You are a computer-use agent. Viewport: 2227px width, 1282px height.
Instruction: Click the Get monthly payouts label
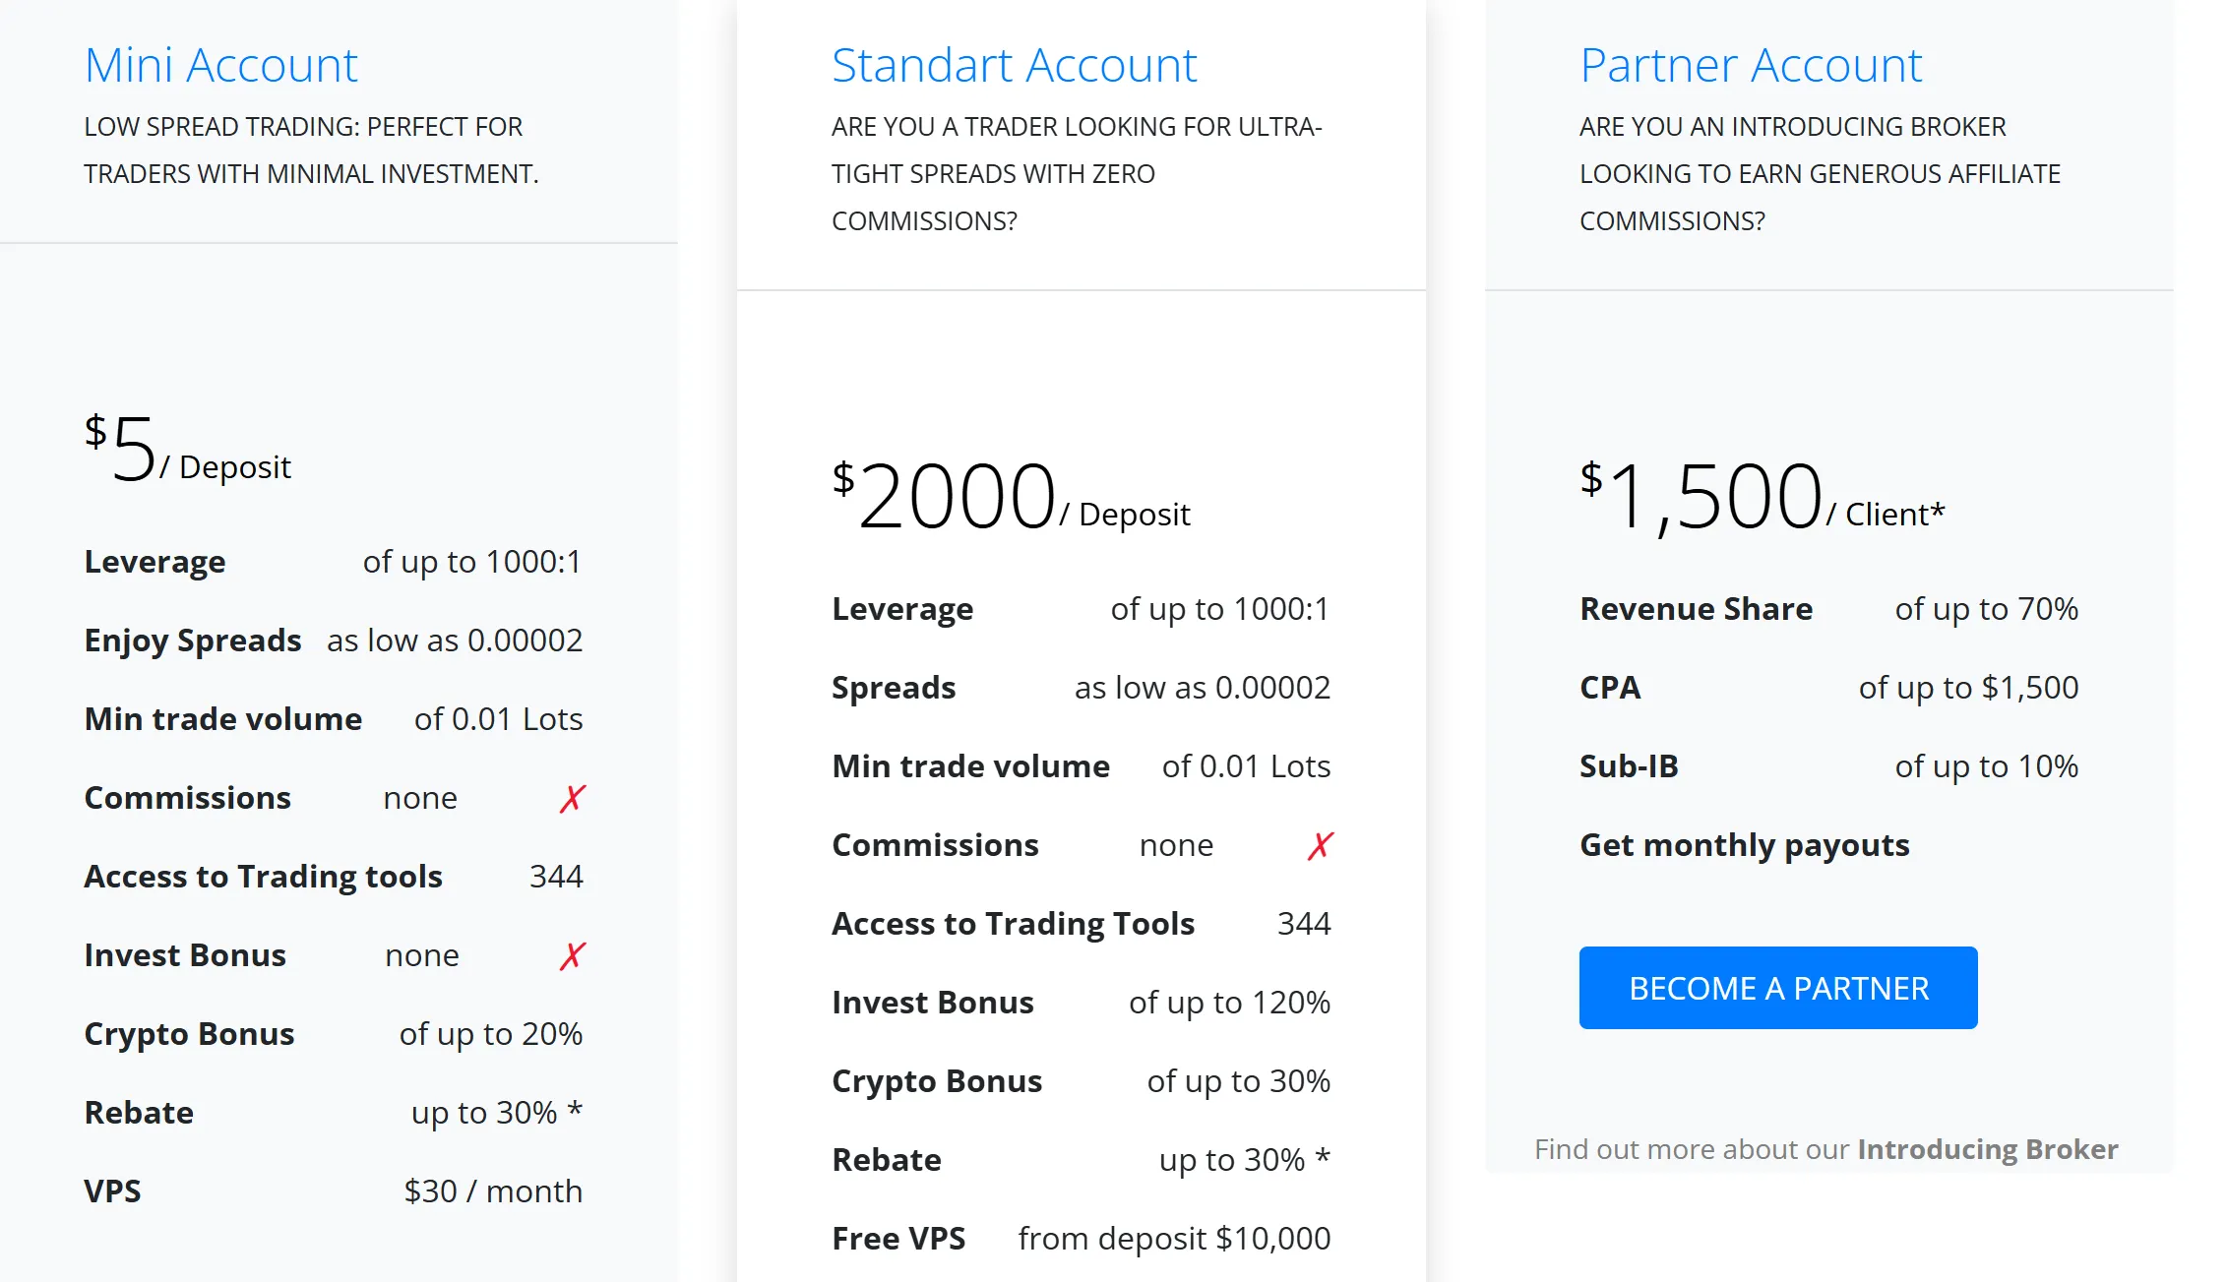(x=1744, y=845)
